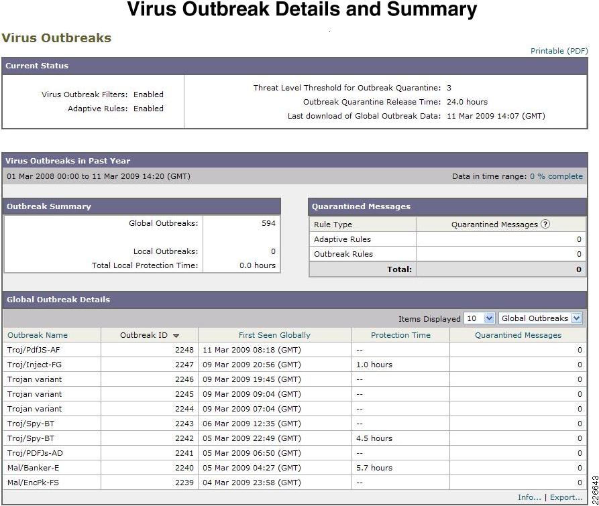Click the Adaptive Rules Enabled status

tap(148, 109)
